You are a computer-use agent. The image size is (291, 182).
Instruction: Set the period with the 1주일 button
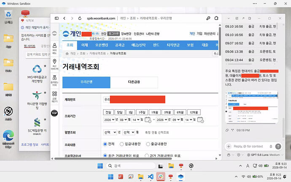(x=142, y=112)
